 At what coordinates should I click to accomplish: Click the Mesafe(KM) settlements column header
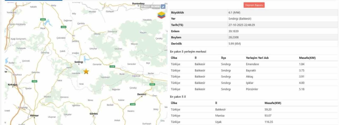coord(307,58)
